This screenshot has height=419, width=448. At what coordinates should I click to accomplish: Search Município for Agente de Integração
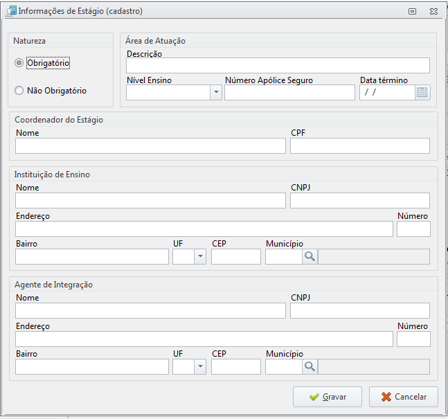coord(310,366)
